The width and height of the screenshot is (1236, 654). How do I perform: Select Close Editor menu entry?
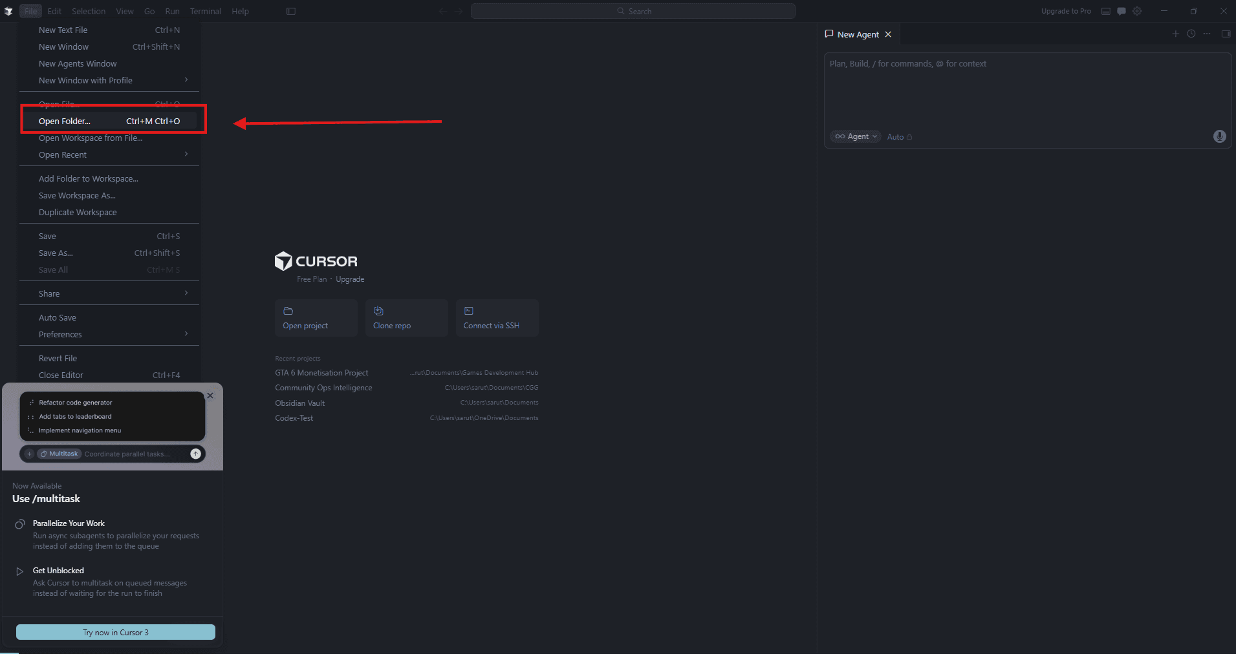109,375
